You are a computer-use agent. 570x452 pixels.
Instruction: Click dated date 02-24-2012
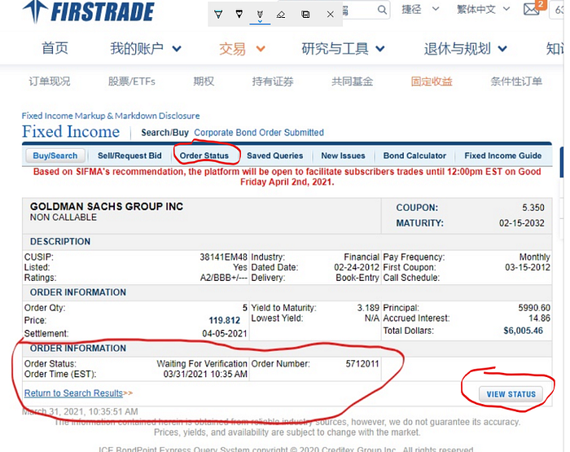pos(357,268)
